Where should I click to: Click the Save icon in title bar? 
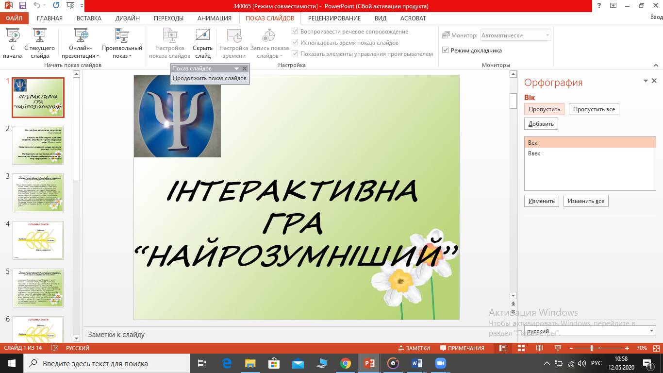point(23,6)
